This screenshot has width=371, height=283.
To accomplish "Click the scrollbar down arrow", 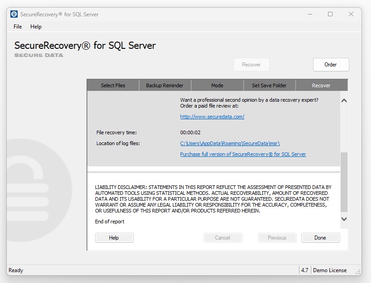I will (344, 219).
